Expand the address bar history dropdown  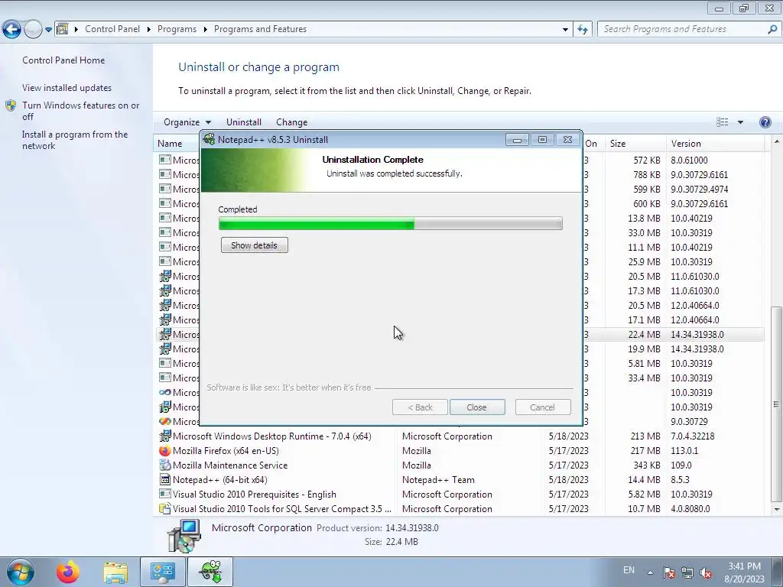click(565, 30)
